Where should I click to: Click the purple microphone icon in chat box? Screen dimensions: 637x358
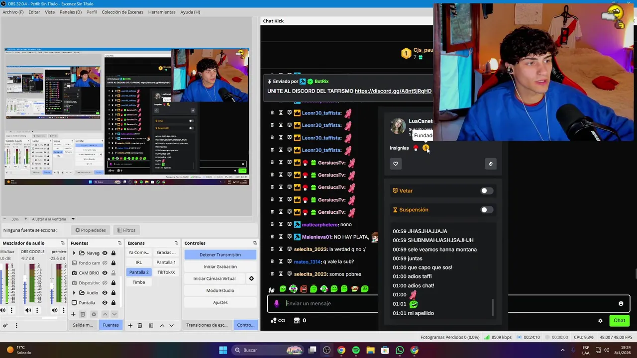point(277,303)
